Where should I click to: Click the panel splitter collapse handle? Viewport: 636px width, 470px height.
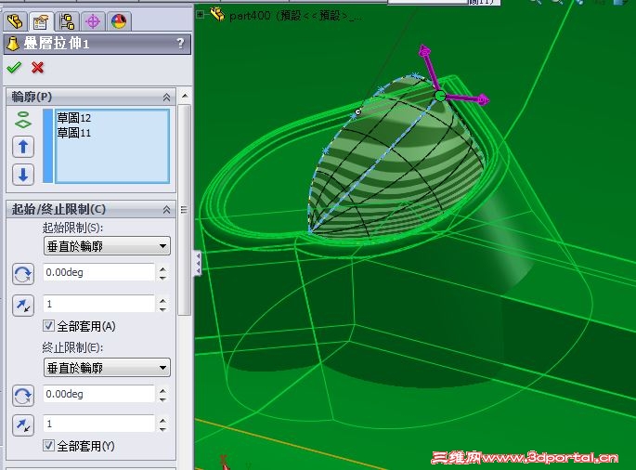198,264
